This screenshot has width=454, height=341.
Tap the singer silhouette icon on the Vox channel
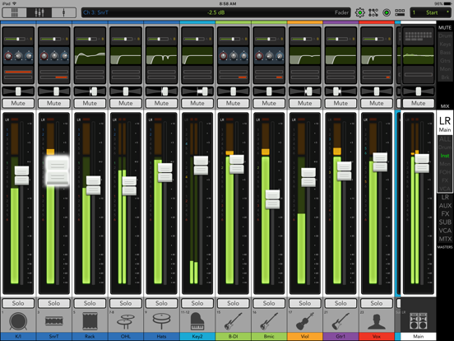(377, 322)
